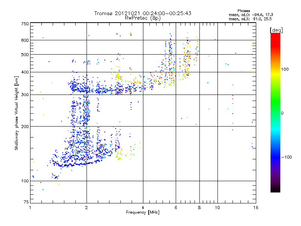Click the colorbar tick label '0'
This screenshot has height=226, width=301.
tap(282, 113)
